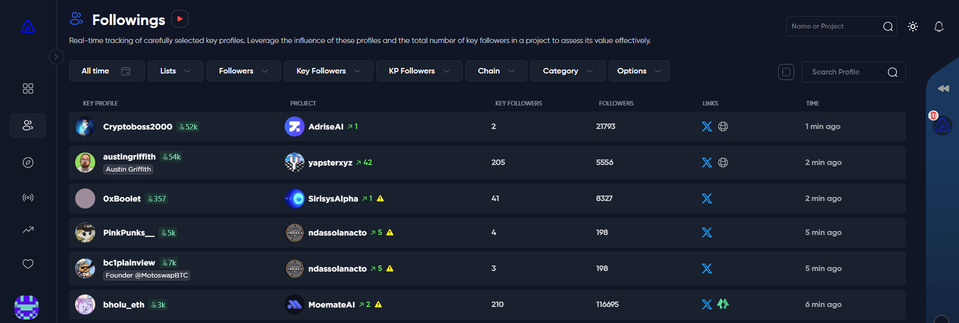This screenshot has height=323, width=959.
Task: Open the dashboard grid icon in sidebar
Action: click(28, 88)
